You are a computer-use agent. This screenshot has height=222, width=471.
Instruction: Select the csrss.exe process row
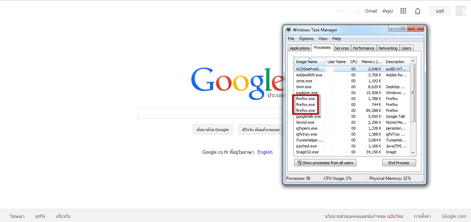click(352, 81)
